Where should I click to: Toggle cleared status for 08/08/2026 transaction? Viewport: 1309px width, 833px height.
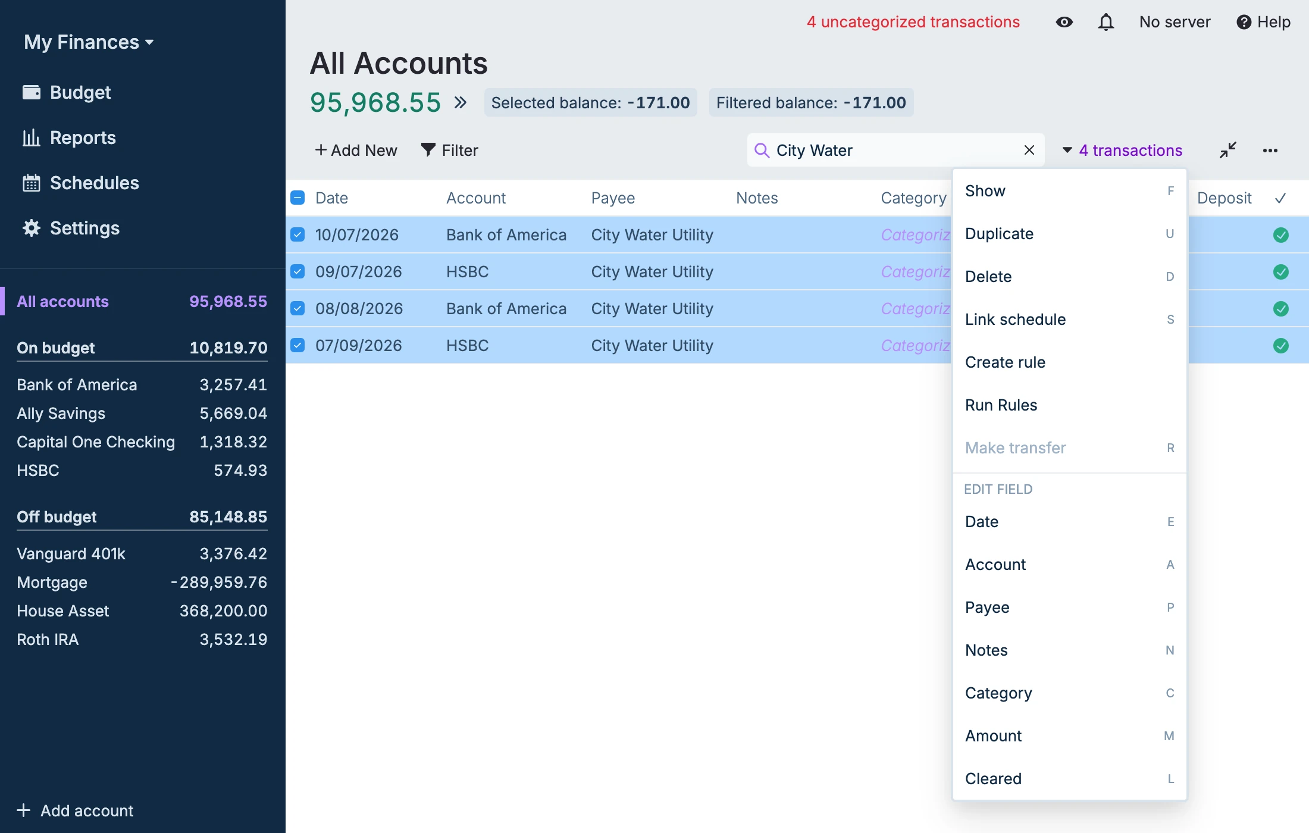1280,309
